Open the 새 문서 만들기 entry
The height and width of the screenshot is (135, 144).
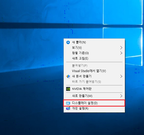click(x=94, y=76)
